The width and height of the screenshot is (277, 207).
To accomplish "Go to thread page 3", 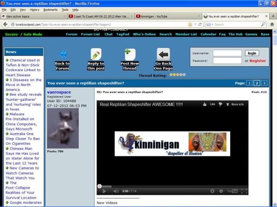I will pyautogui.click(x=264, y=83).
